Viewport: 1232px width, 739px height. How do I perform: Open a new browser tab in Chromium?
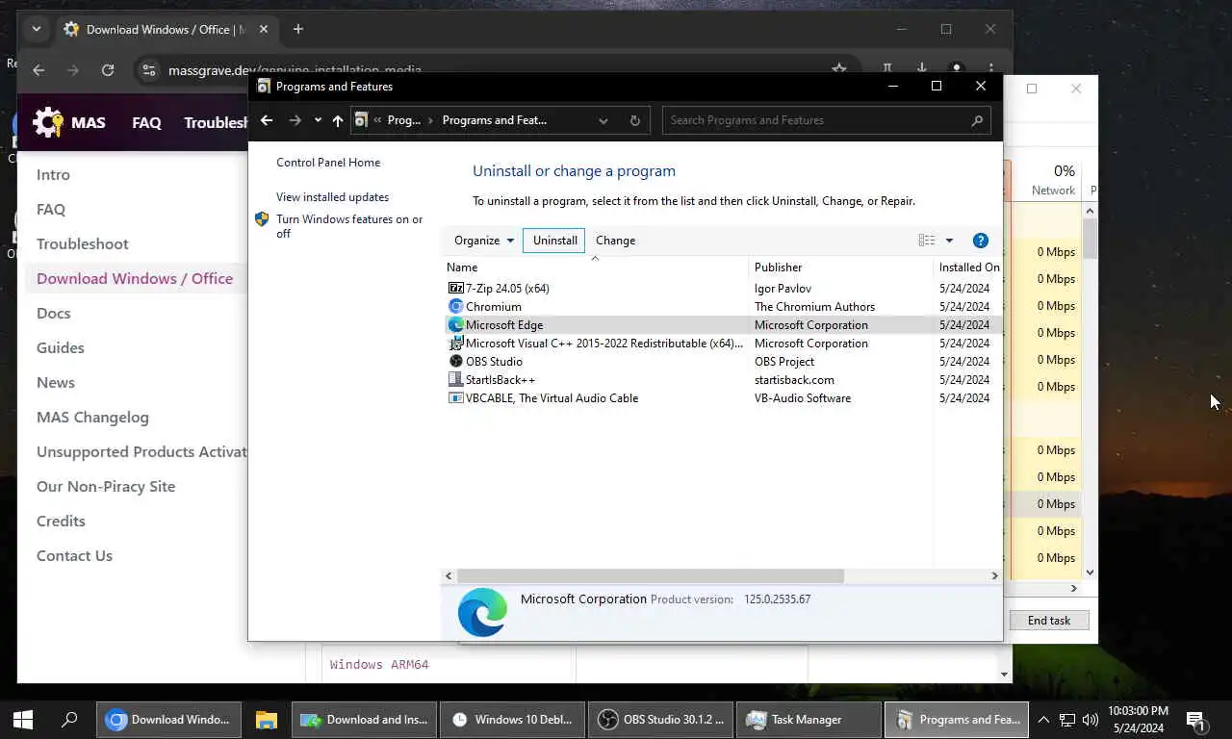coord(298,29)
